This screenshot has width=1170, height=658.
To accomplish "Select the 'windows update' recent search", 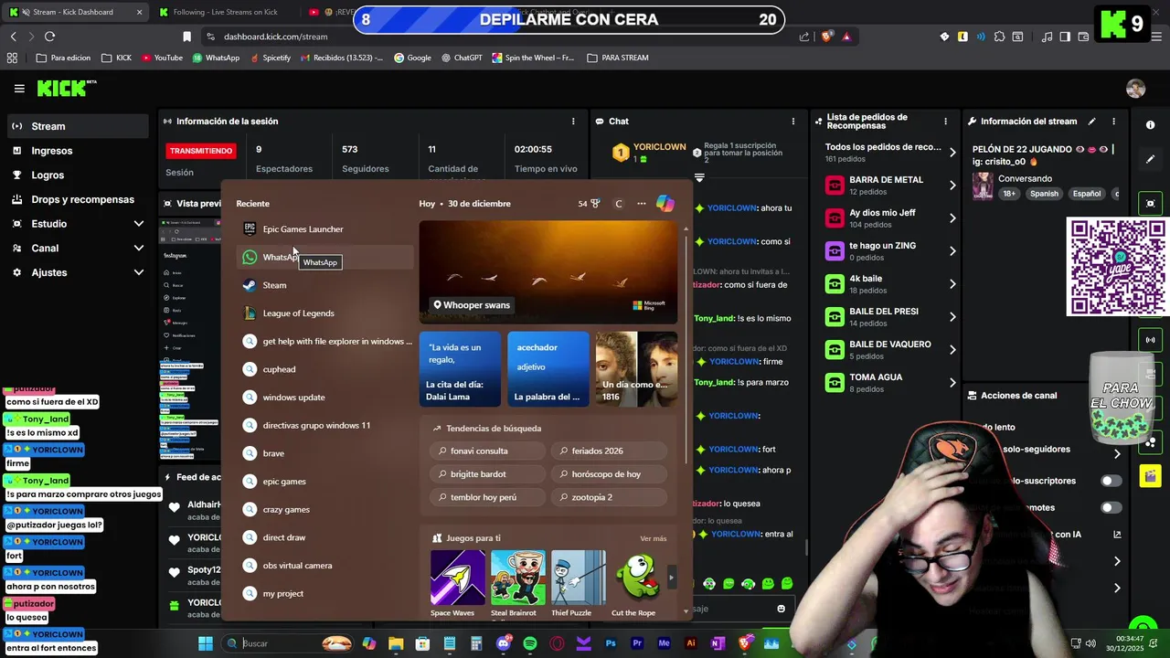I will (324, 398).
